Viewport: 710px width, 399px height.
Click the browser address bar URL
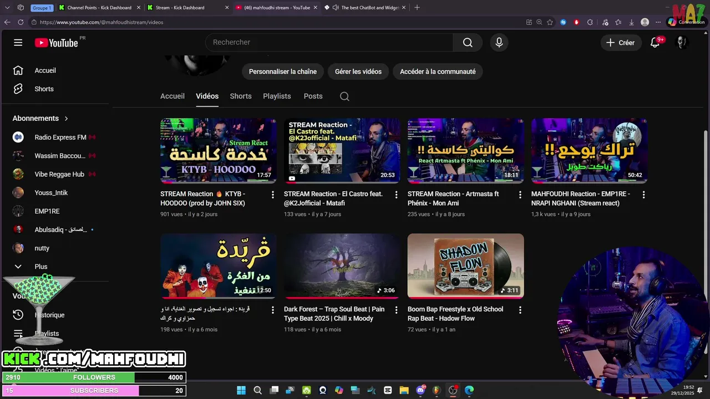[x=102, y=22]
